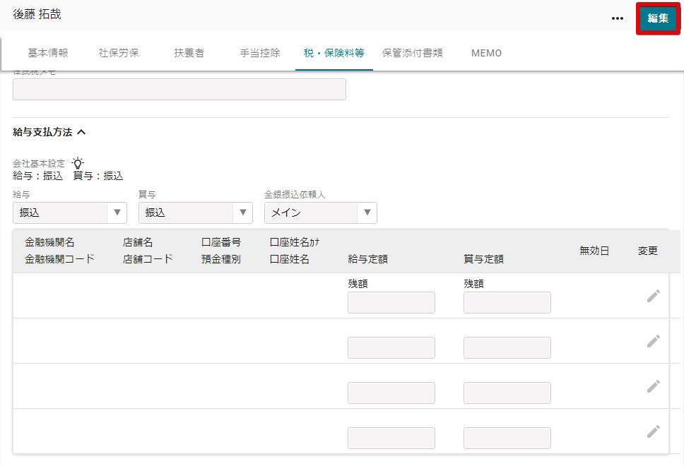Click the lightbulb hint icon beside 会社基本設定
684x466 pixels.
pos(78,163)
